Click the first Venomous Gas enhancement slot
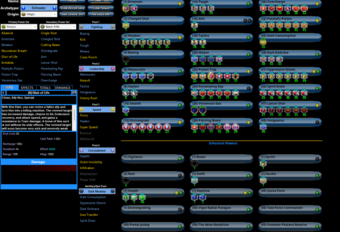The width and height of the screenshot is (340, 232). click(194, 110)
